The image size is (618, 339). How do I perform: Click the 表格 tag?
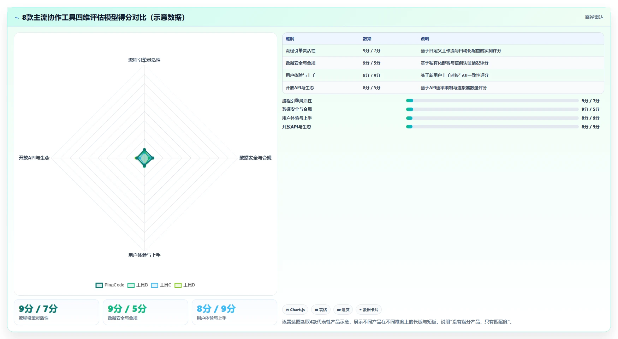pyautogui.click(x=321, y=310)
